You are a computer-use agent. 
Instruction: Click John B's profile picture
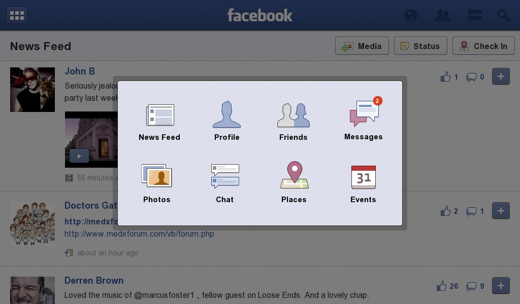click(x=32, y=90)
